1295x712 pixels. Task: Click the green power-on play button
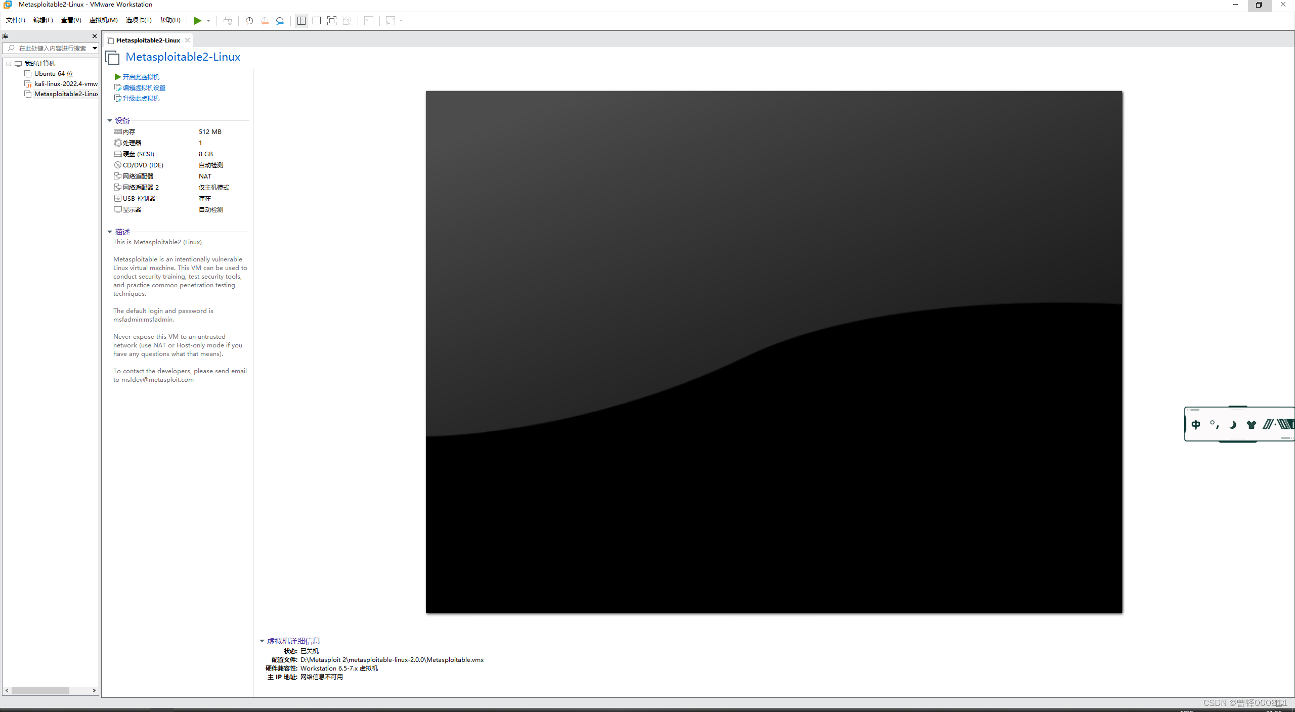pos(197,21)
